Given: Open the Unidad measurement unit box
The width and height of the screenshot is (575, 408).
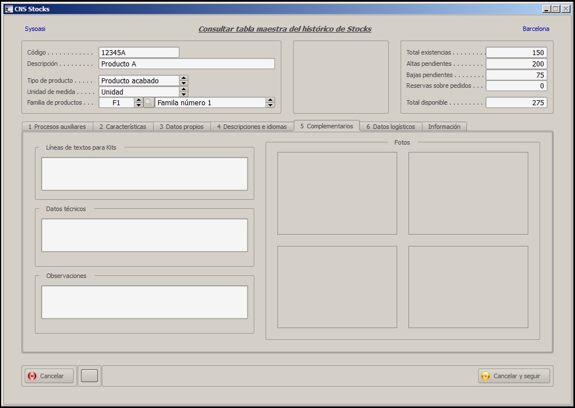Looking at the screenshot, I should (140, 92).
